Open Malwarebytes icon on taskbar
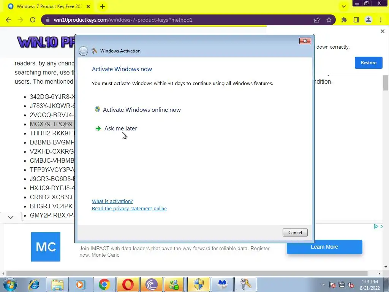 (222, 284)
